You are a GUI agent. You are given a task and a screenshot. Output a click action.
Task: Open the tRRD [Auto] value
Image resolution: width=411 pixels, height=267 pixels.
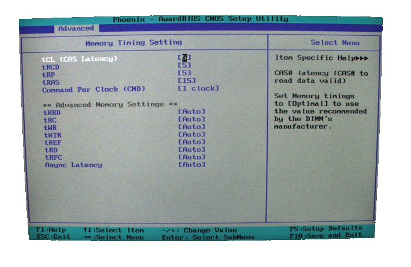pyautogui.click(x=191, y=112)
